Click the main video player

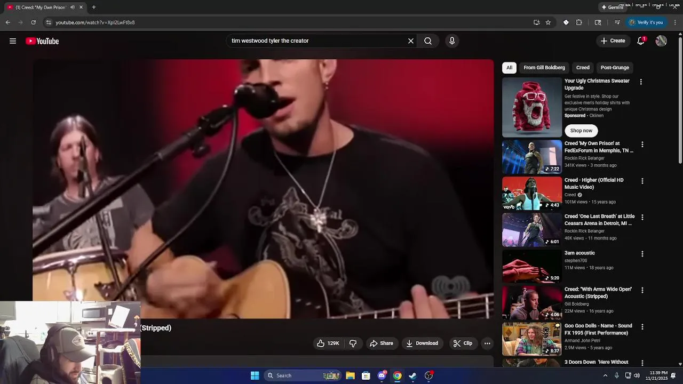point(263,189)
